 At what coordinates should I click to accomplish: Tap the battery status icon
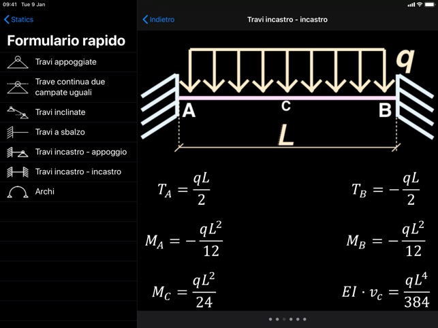[x=429, y=5]
